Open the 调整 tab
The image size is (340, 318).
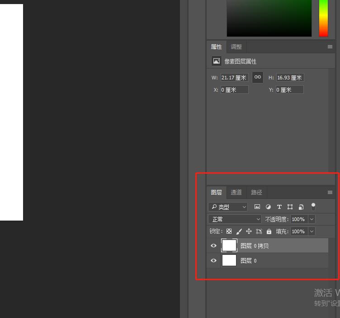click(x=236, y=47)
